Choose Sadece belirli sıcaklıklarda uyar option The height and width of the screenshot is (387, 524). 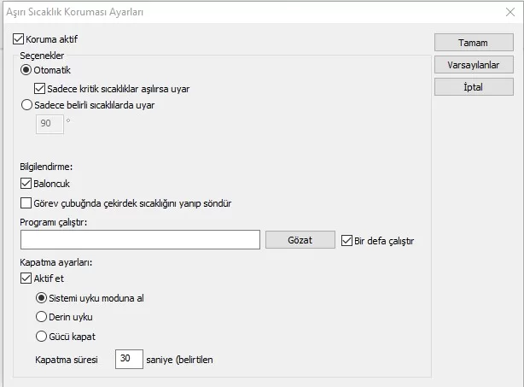26,105
